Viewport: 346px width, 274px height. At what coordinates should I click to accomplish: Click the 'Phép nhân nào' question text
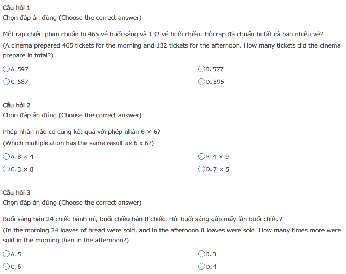coord(82,132)
